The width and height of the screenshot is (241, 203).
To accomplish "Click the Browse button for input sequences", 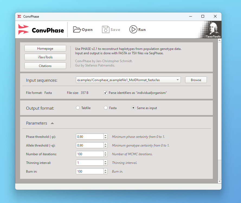I will coord(196,80).
